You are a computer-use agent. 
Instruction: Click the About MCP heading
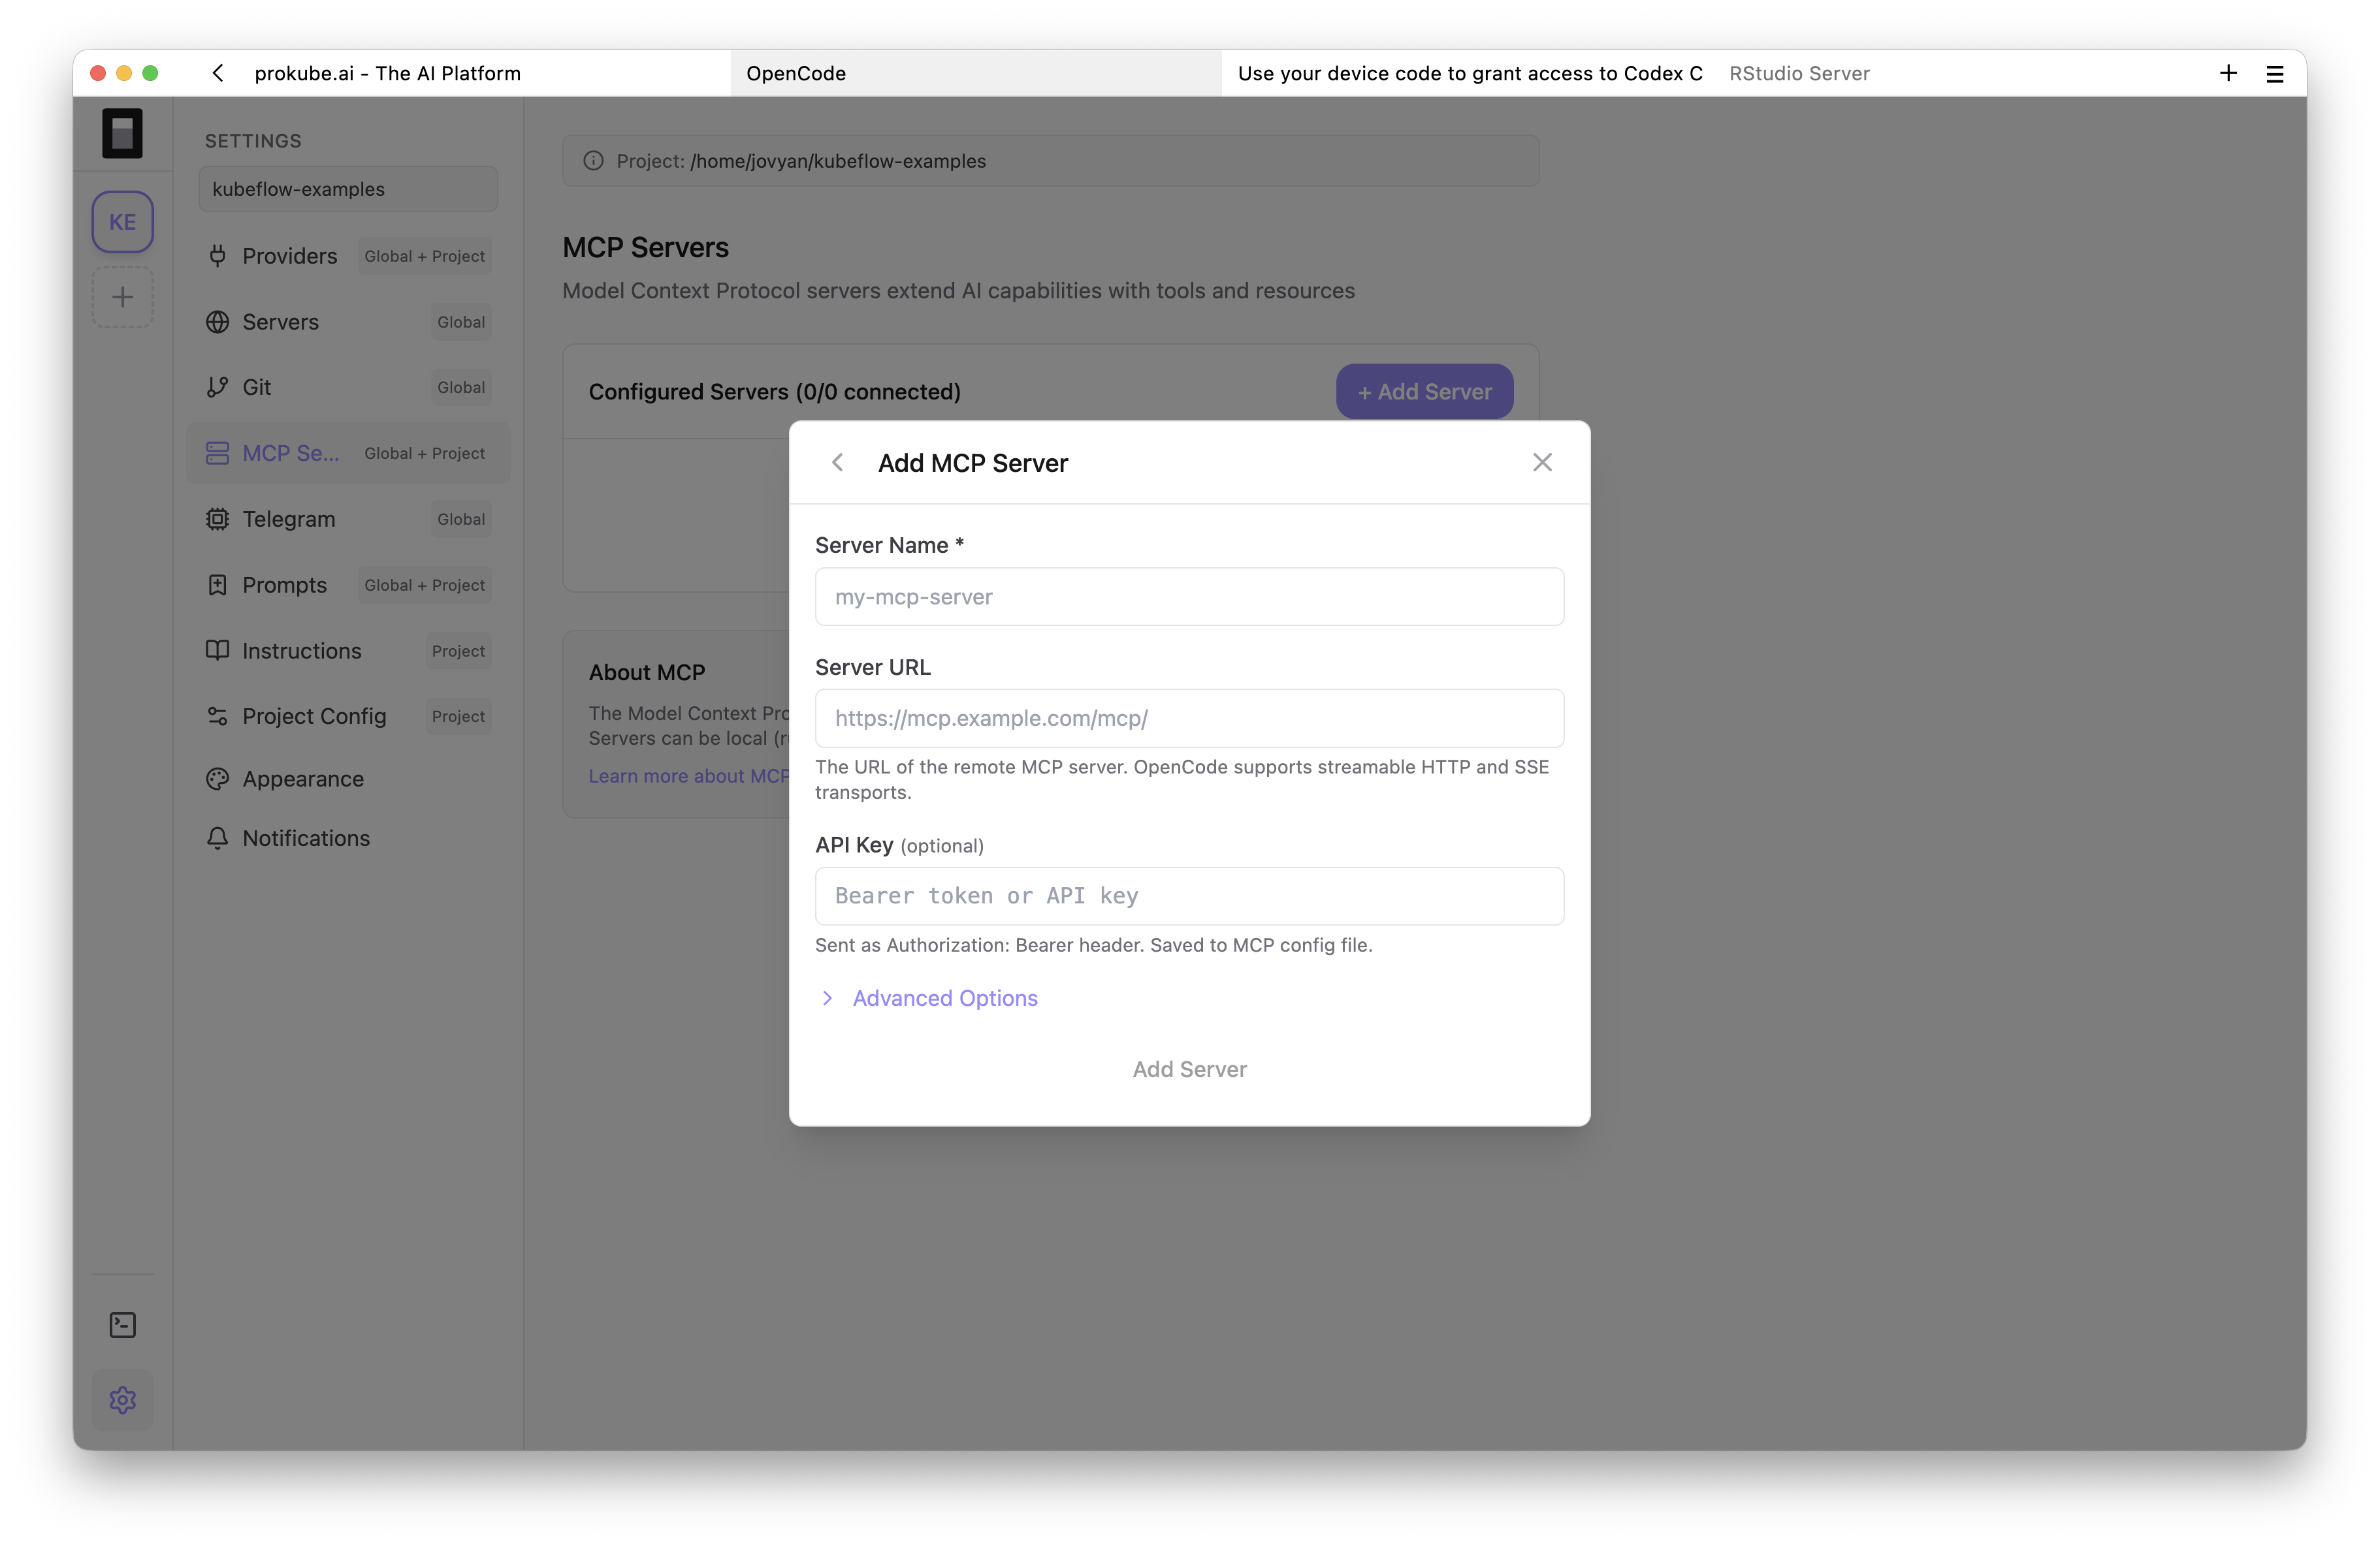(647, 672)
